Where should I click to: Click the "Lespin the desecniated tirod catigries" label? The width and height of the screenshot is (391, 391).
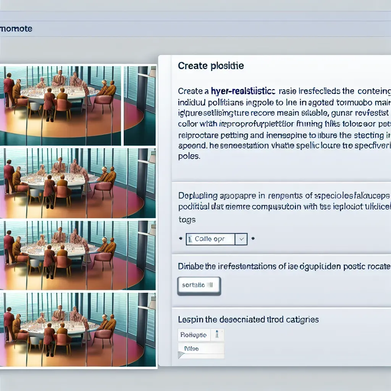pyautogui.click(x=248, y=320)
